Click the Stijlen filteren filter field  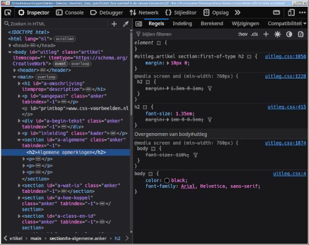[184, 34]
